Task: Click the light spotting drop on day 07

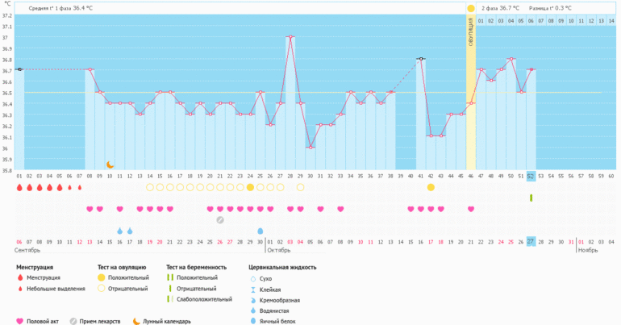Action: point(79,187)
